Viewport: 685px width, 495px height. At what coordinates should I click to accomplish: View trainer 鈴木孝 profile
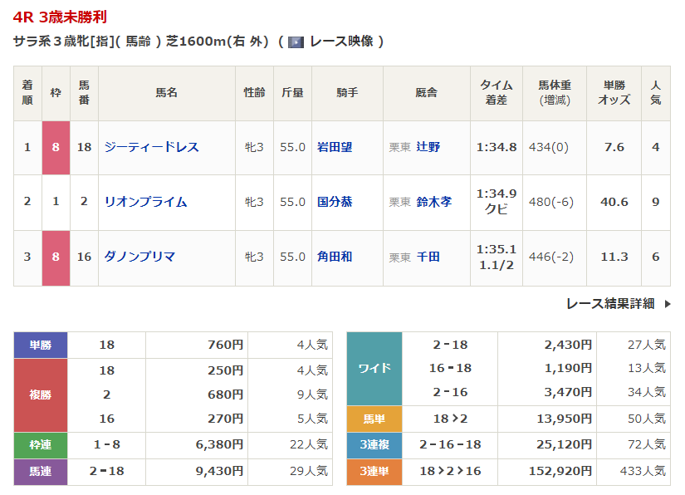(434, 202)
